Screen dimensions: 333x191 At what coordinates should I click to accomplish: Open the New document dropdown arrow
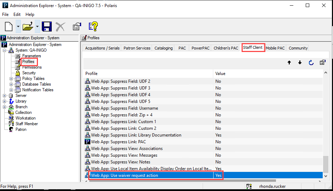18,27
